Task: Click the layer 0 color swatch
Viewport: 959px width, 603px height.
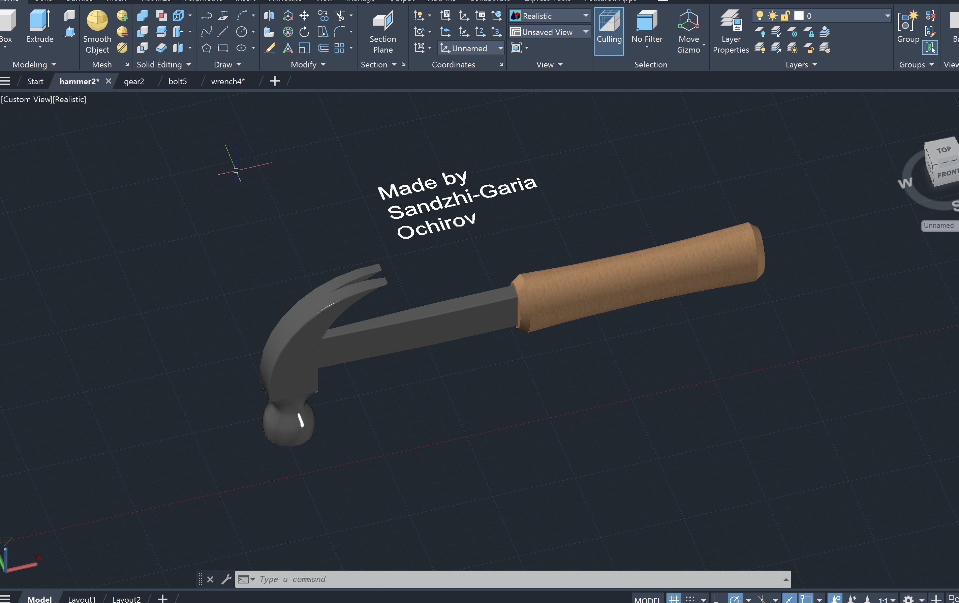Action: tap(799, 16)
